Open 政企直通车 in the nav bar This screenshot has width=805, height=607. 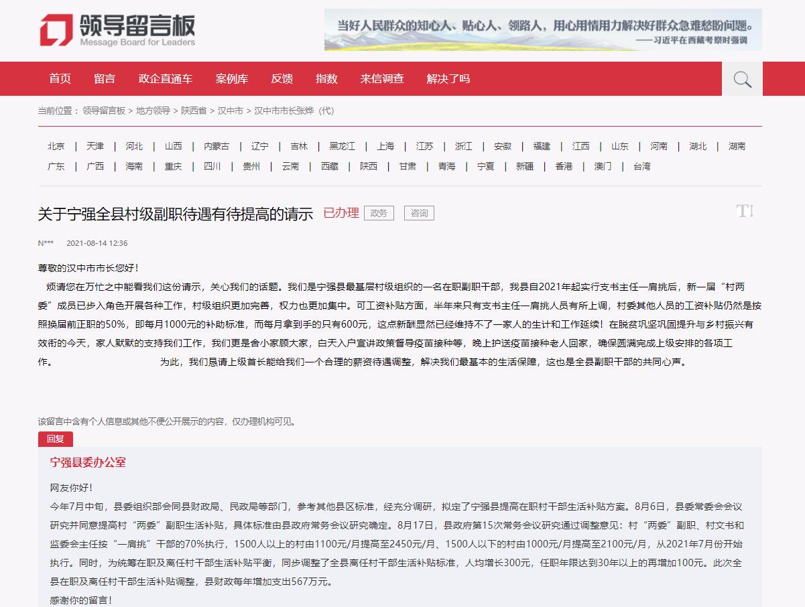pyautogui.click(x=166, y=79)
